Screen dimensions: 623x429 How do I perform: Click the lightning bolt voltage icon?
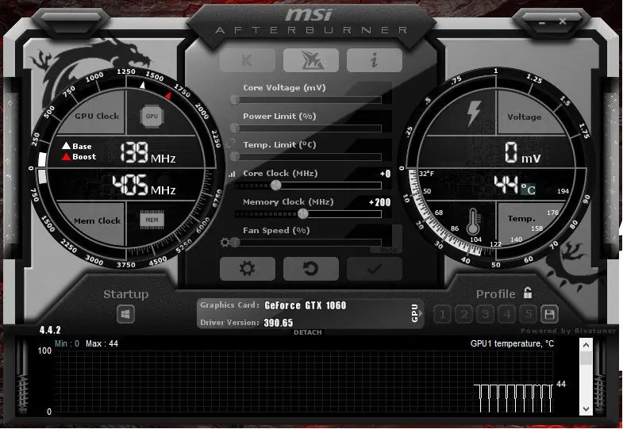pos(473,113)
